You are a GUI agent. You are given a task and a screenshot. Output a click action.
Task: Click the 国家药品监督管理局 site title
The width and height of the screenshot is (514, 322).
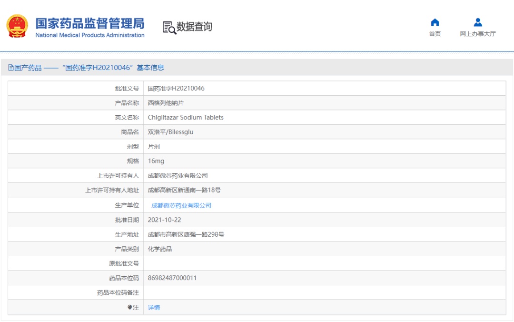tap(89, 23)
